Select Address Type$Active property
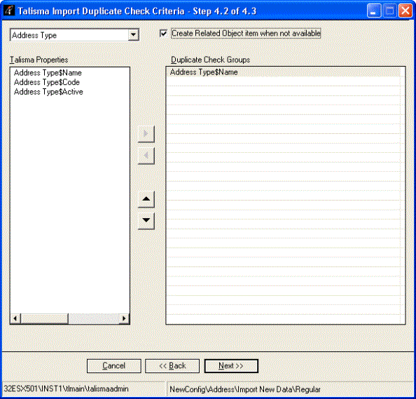This screenshot has height=399, width=416. (48, 92)
